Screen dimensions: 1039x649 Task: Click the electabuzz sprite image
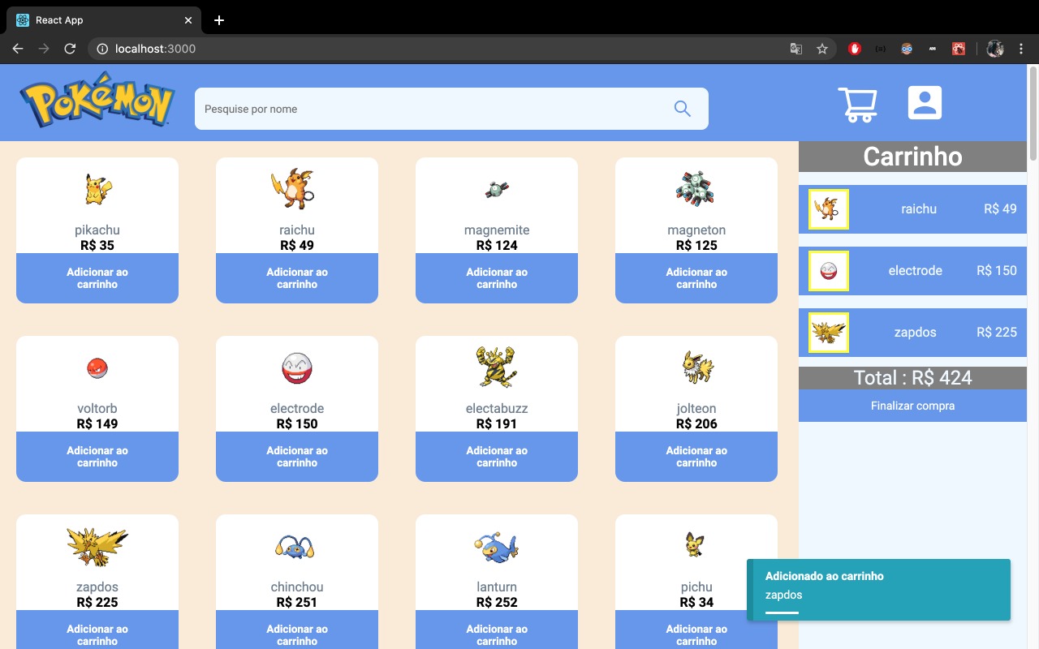point(496,367)
